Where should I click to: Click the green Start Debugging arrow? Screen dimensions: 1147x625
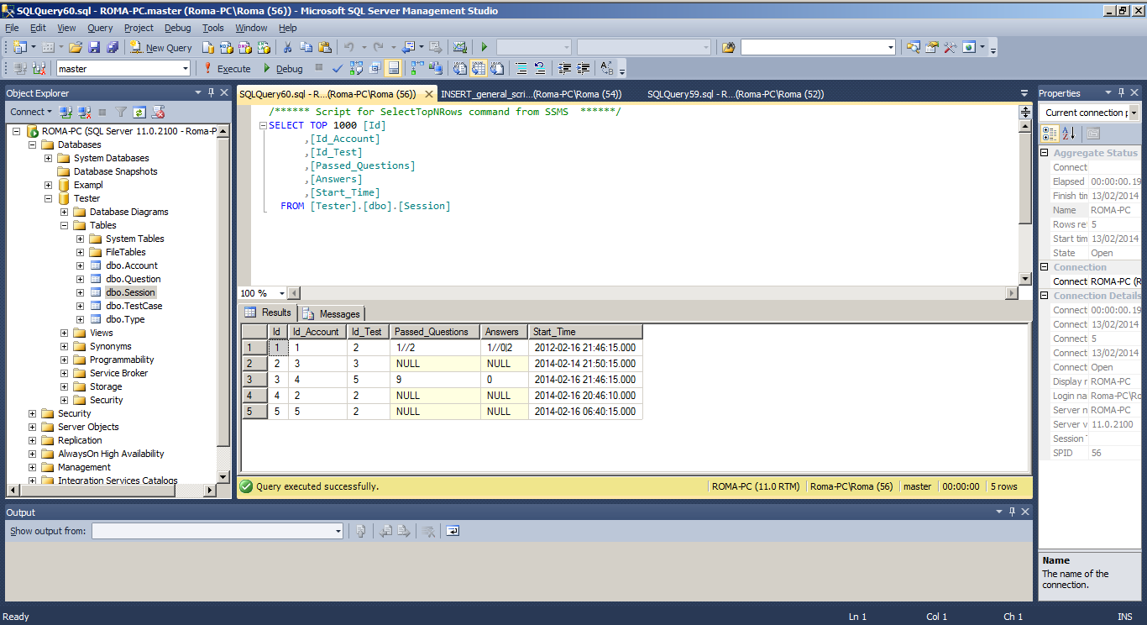484,48
